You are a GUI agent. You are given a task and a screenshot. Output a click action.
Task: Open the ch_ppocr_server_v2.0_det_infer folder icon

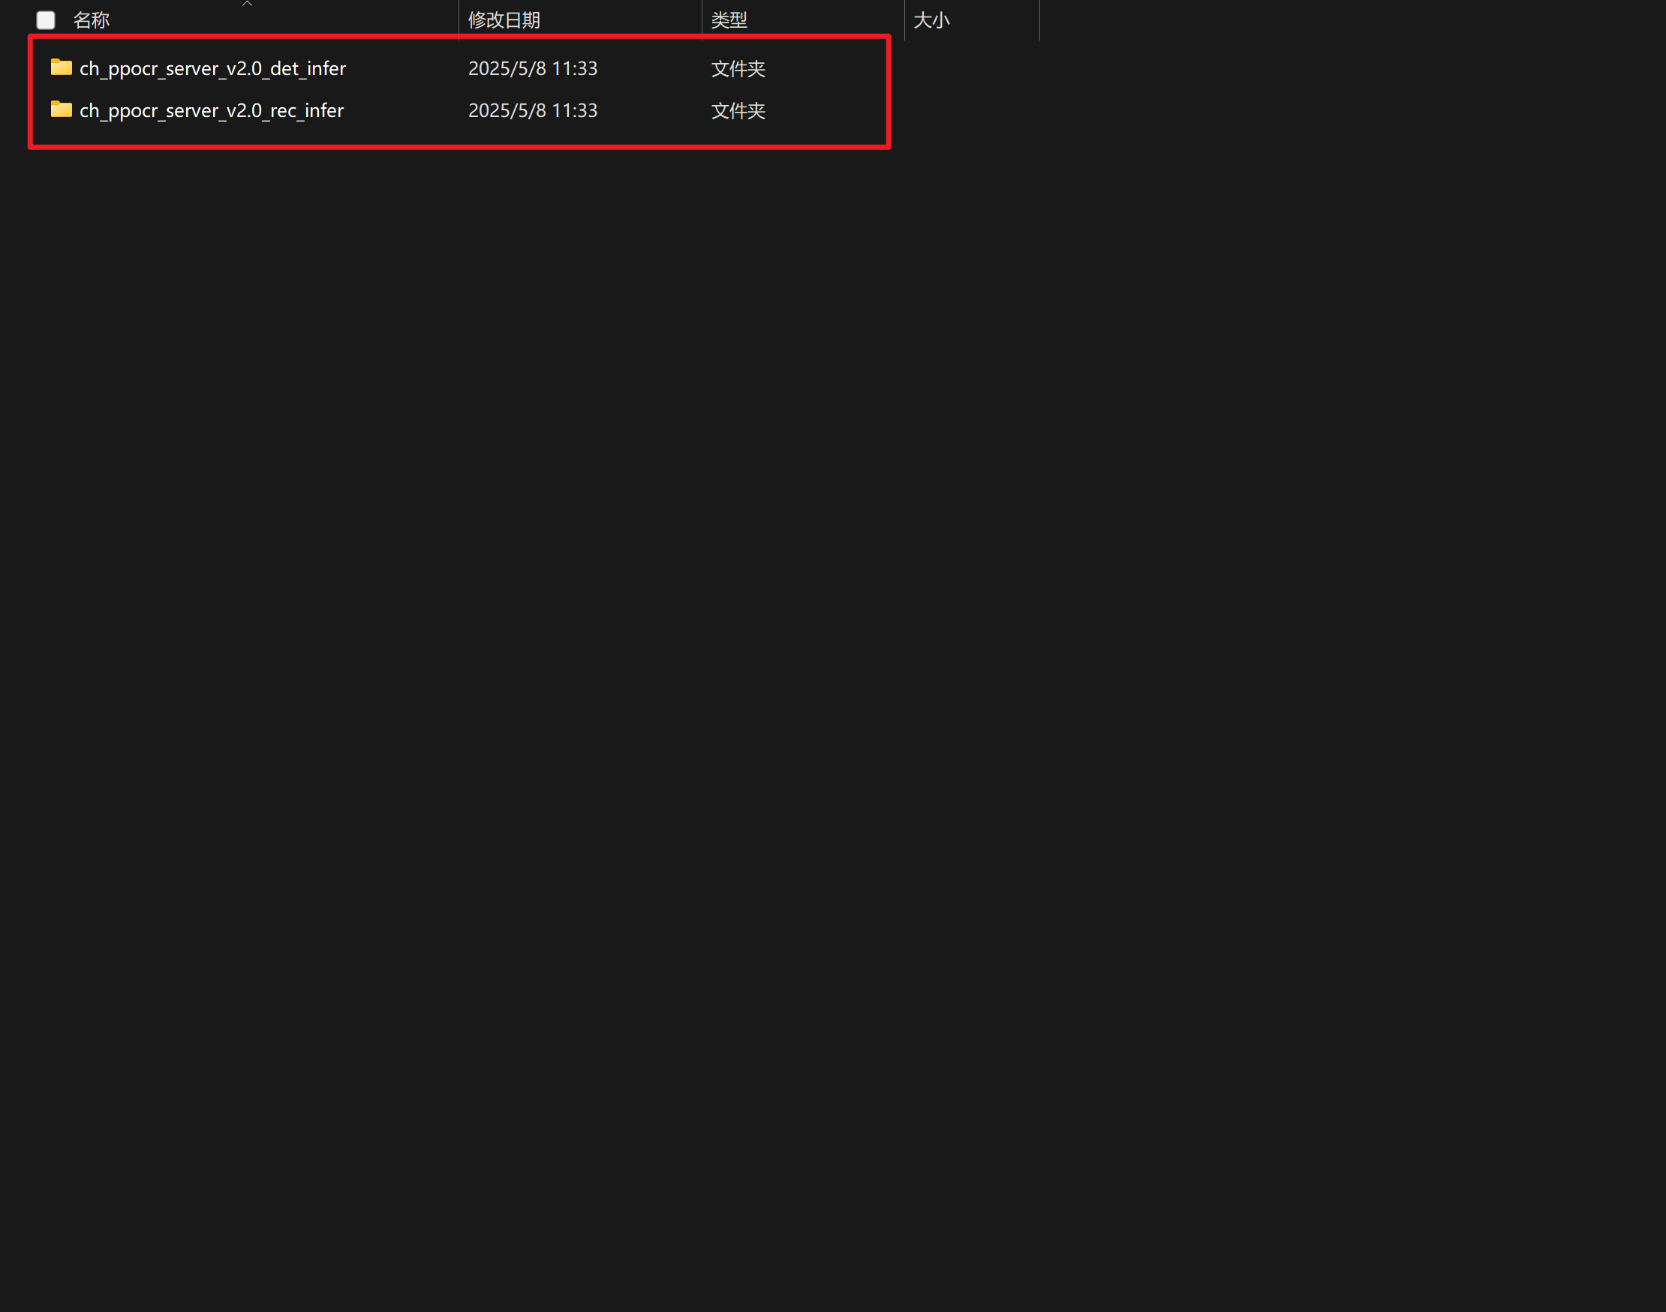tap(61, 68)
